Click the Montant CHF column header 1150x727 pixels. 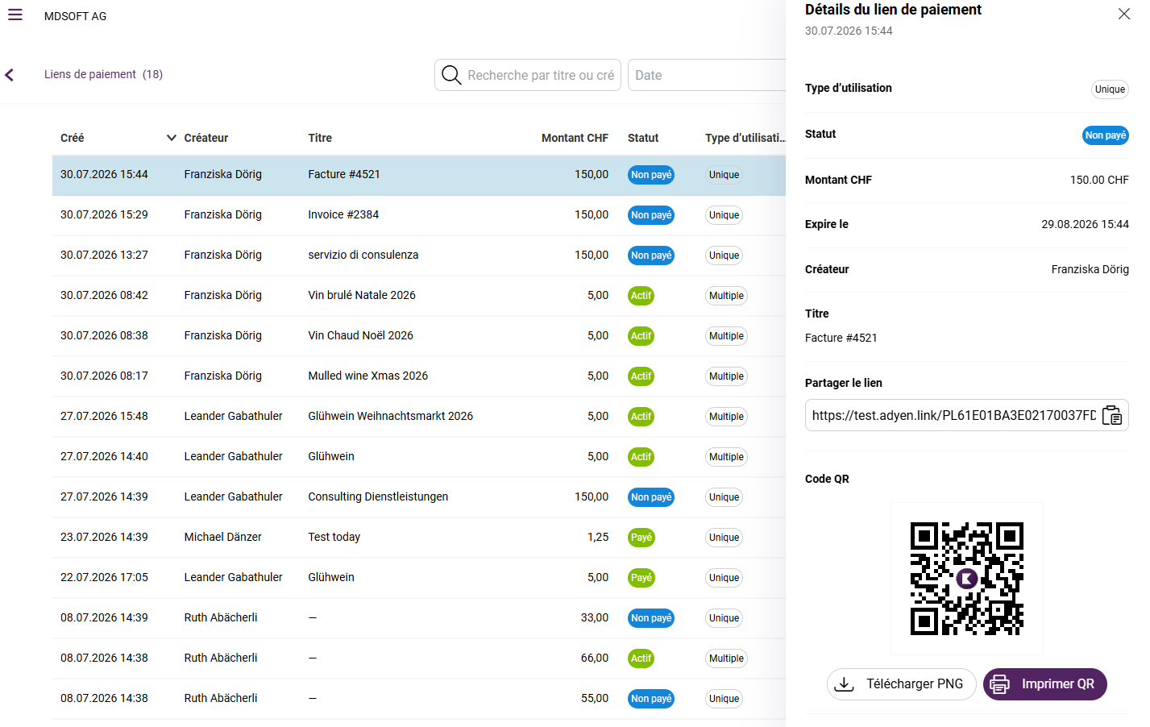[575, 138]
